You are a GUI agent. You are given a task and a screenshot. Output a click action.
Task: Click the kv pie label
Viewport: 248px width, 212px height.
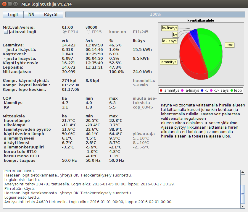(175, 35)
